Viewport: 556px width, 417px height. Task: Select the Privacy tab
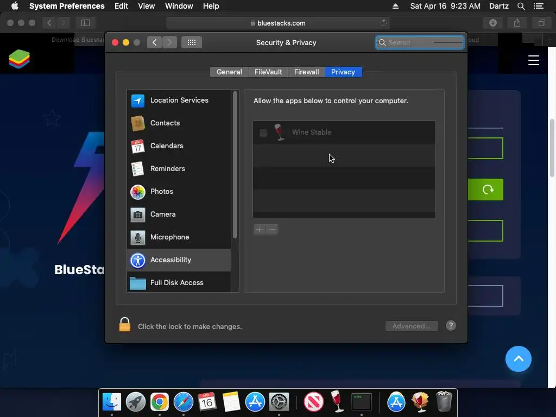(343, 72)
